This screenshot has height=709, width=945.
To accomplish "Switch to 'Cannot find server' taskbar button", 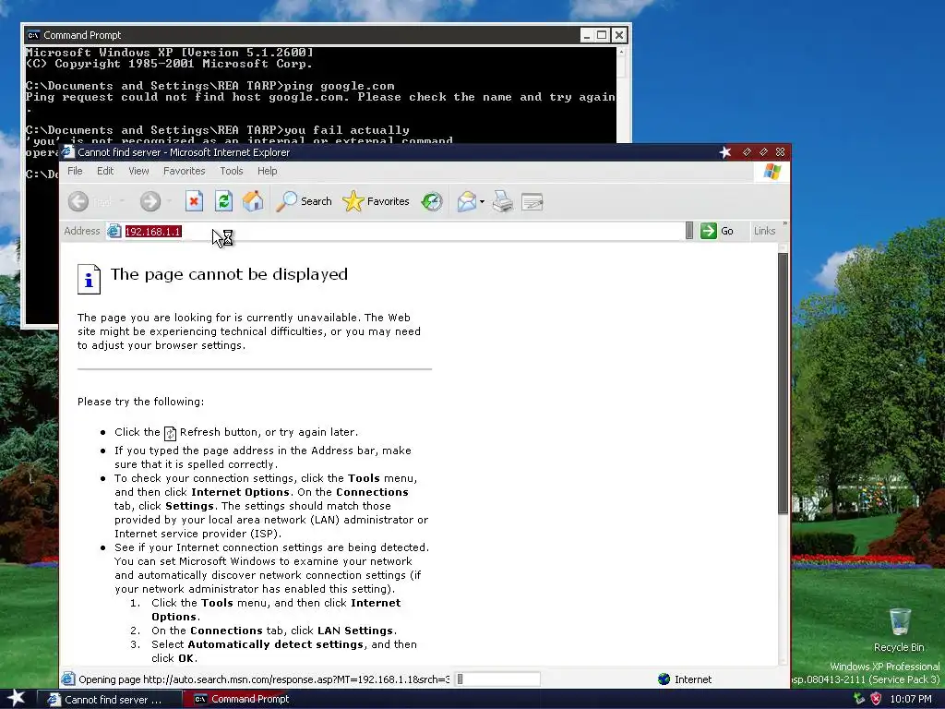I will [x=109, y=700].
